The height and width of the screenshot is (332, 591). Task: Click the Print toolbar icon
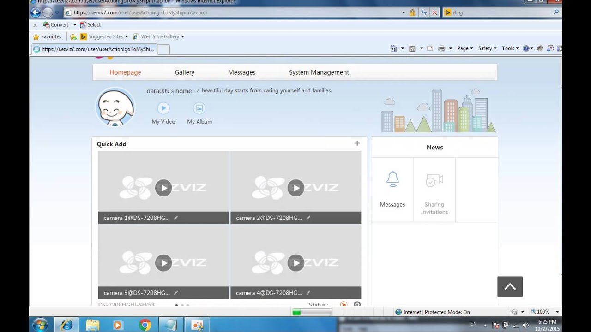[x=442, y=48]
